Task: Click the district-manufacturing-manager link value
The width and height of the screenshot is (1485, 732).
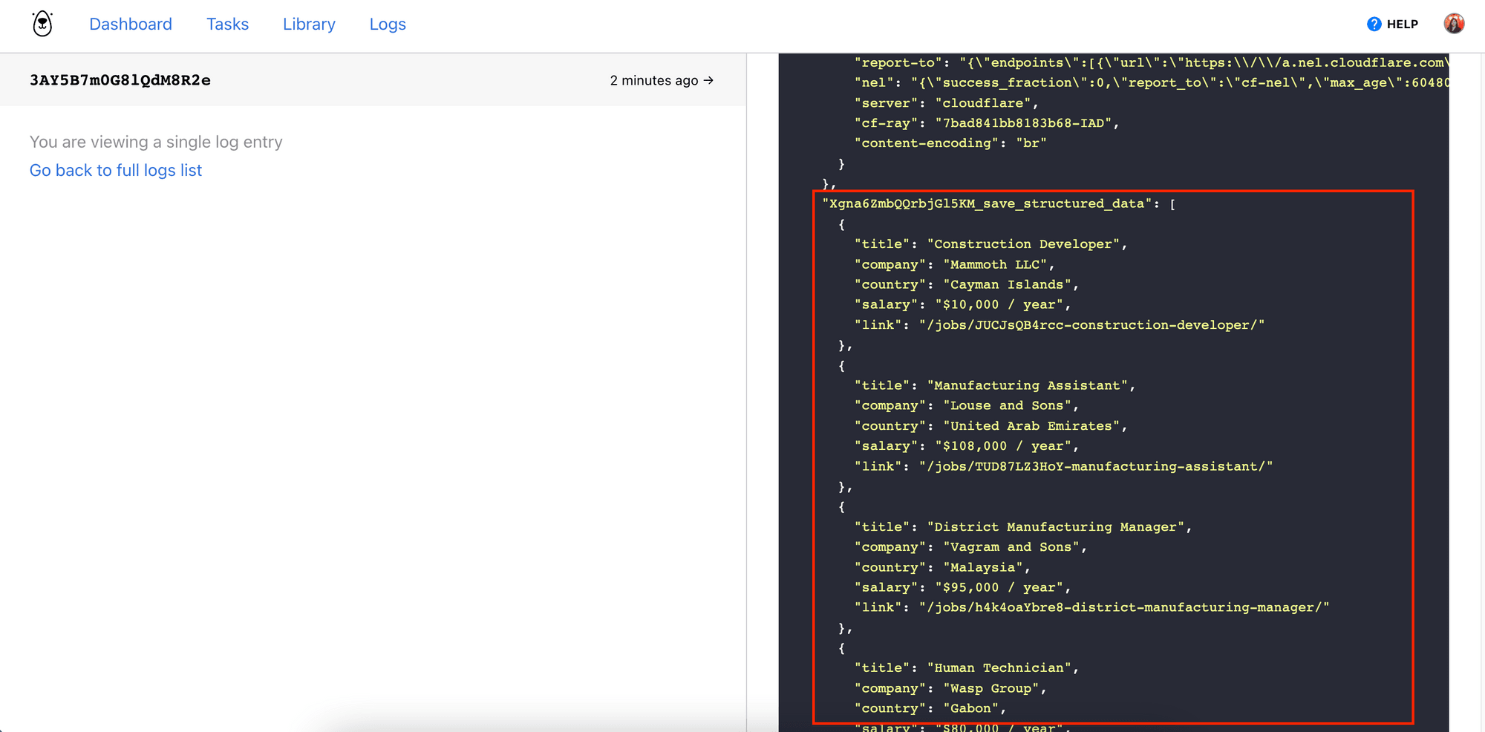Action: [x=1125, y=607]
